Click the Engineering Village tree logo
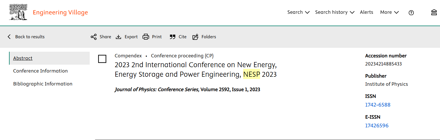The height and width of the screenshot is (140, 440). click(x=18, y=12)
